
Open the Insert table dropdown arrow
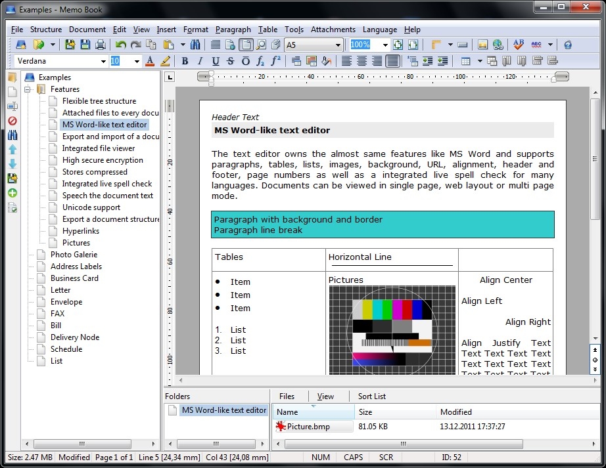point(480,61)
